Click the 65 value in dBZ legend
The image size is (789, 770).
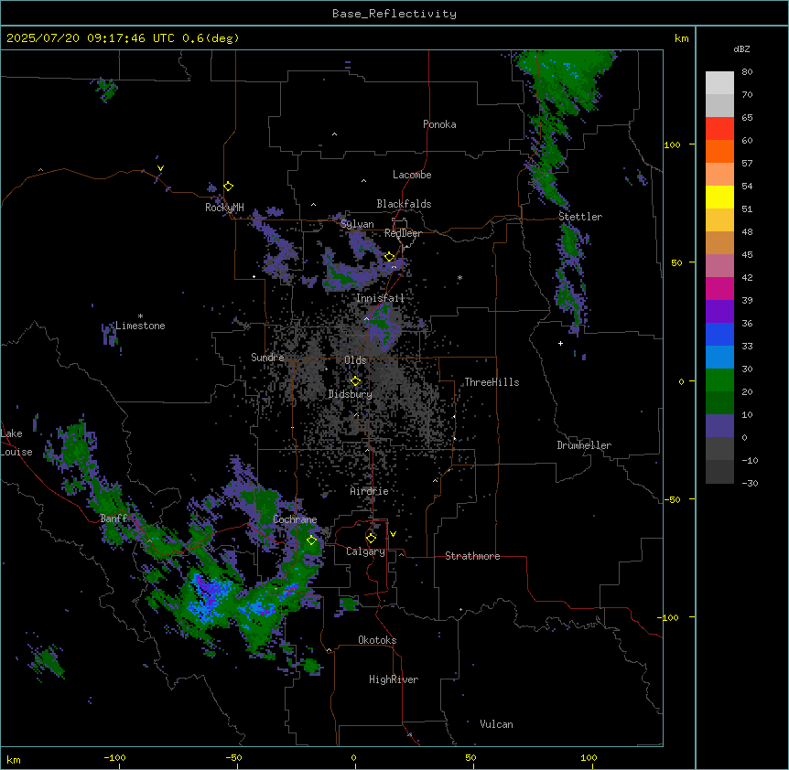pos(747,118)
